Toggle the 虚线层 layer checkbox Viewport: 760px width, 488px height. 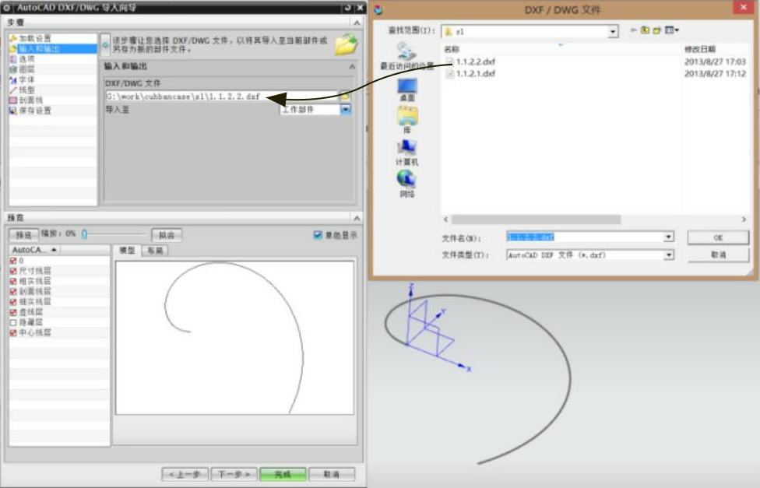coord(13,312)
